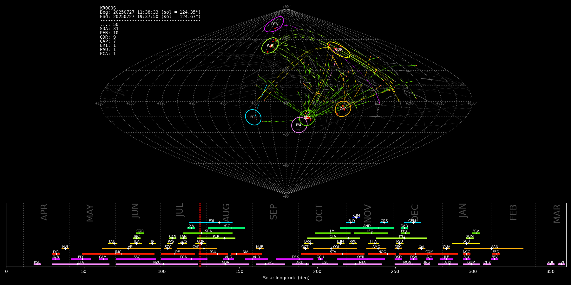
Task: Click the PER radiant ellipse on sky map
Action: 270,45
